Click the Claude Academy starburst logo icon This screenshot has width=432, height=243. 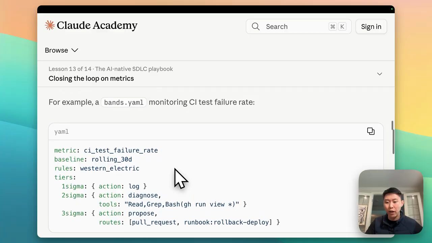50,25
